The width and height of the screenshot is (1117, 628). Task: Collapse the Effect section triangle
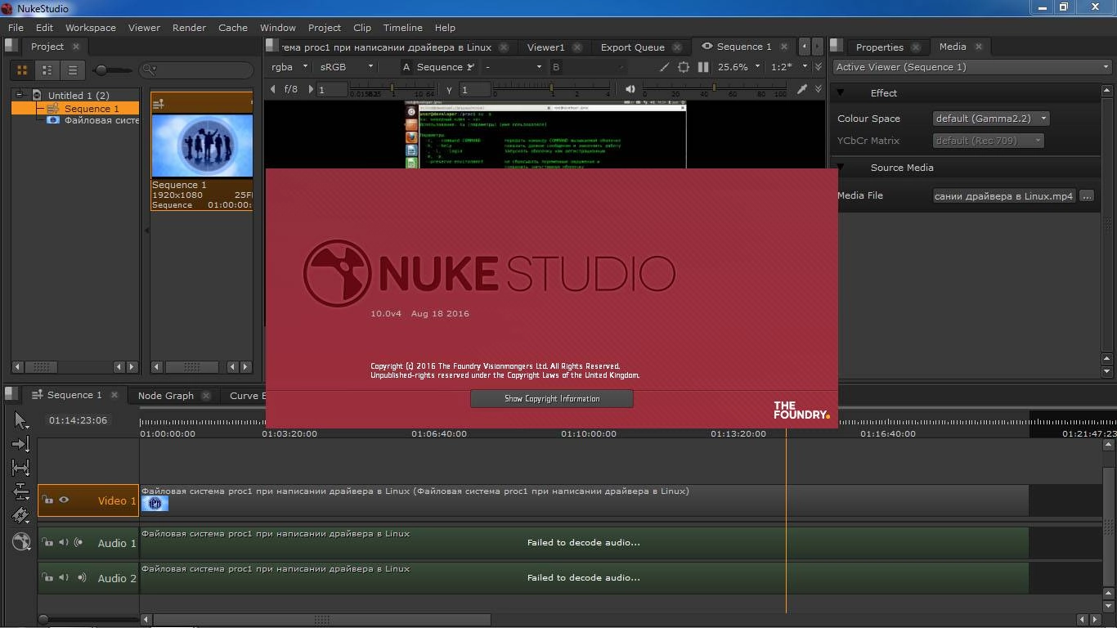(x=840, y=92)
